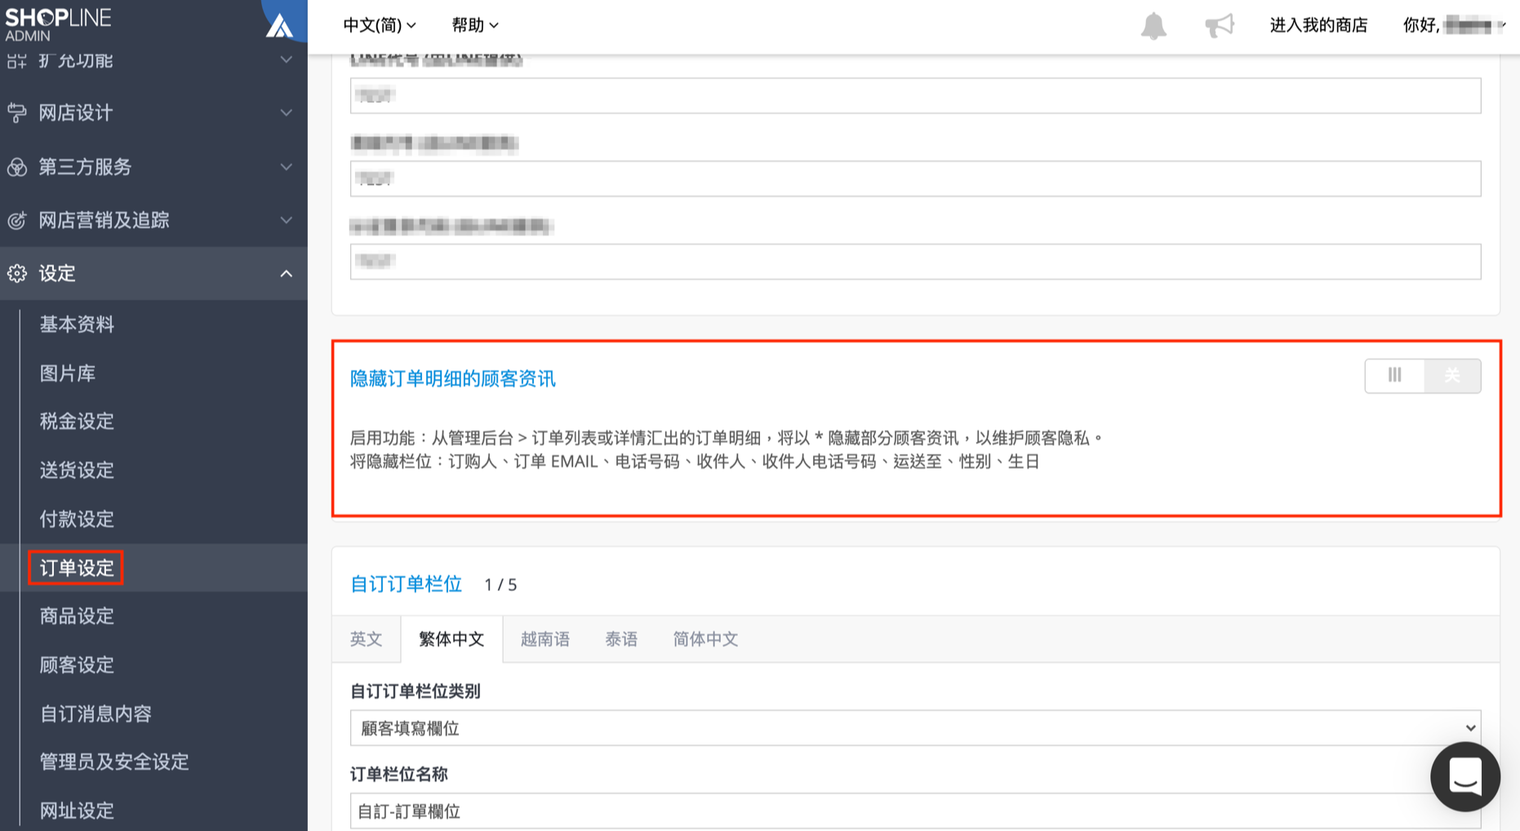This screenshot has height=831, width=1520.
Task: Click the Shopline Admin logo
Action: click(x=58, y=24)
